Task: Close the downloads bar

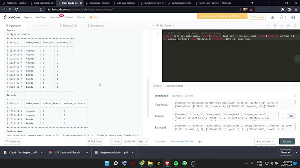Action: pyautogui.click(x=297, y=153)
